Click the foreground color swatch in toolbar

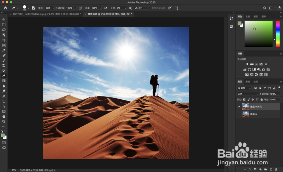pyautogui.click(x=3, y=136)
